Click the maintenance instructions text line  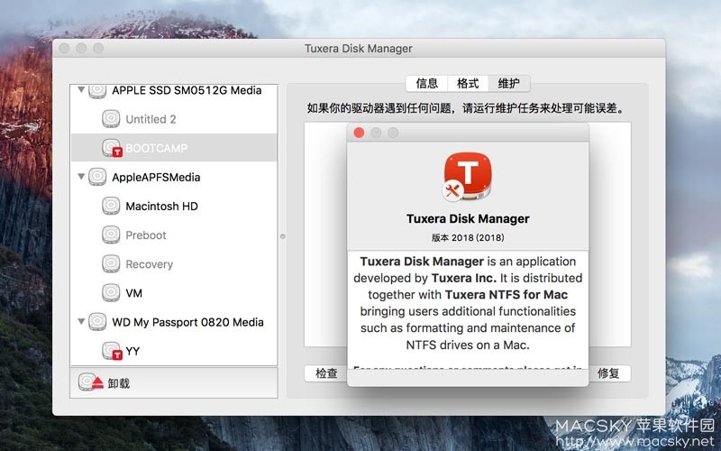pos(467,108)
